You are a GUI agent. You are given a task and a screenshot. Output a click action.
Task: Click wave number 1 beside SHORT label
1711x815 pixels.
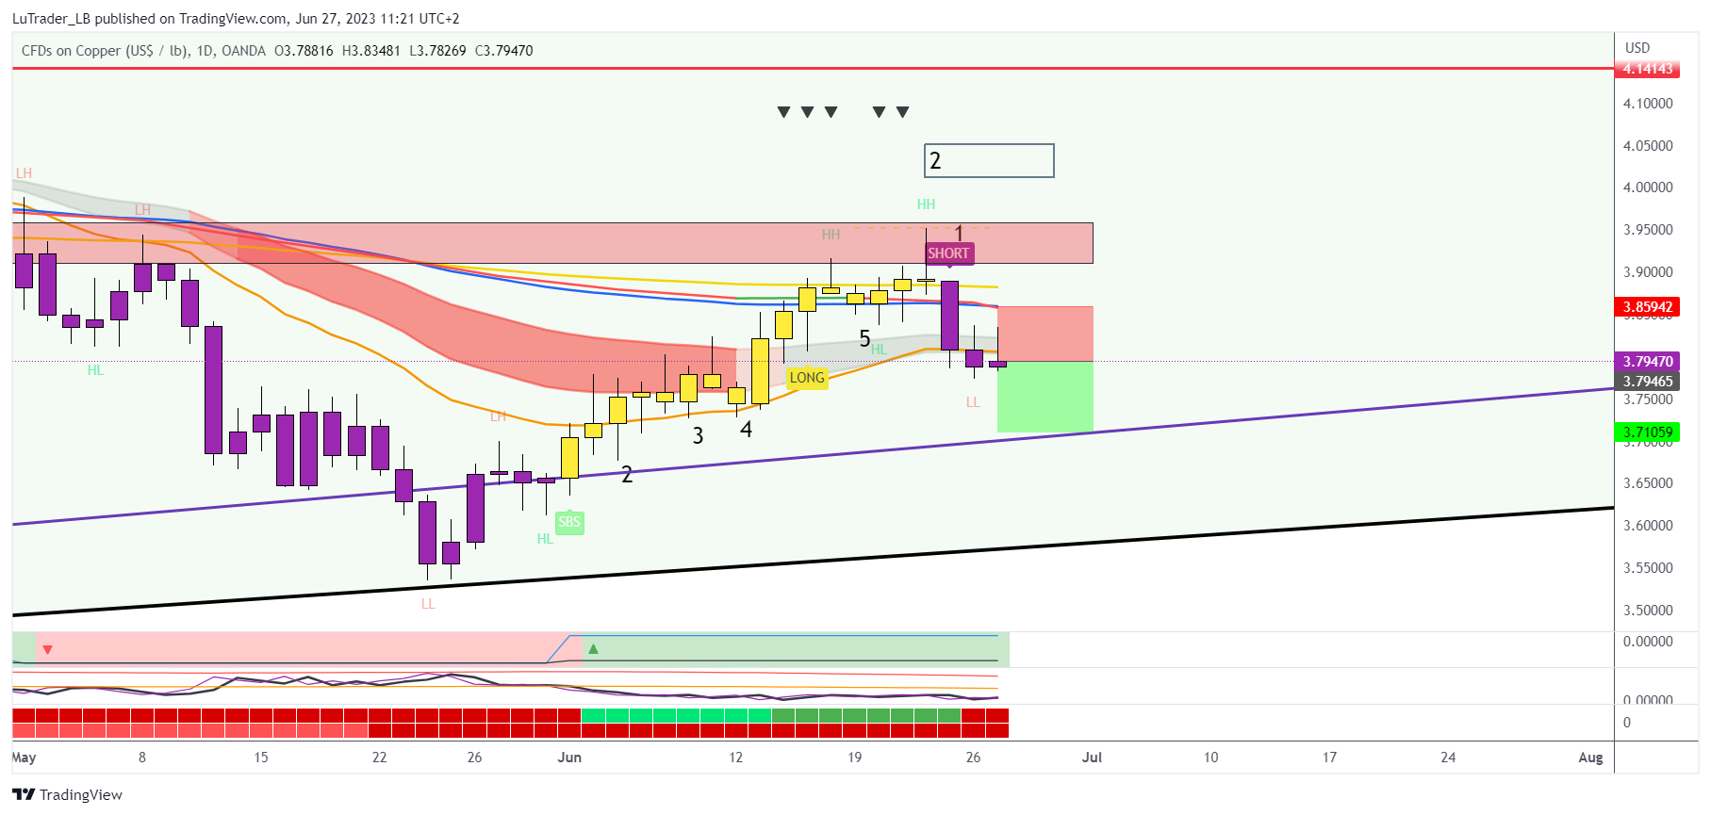pos(959,233)
